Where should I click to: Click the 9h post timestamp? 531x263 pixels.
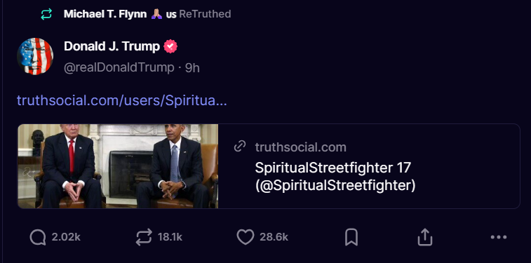[x=192, y=68]
